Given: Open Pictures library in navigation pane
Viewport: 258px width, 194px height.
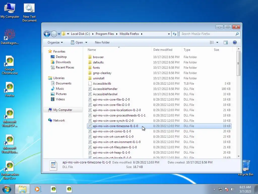Looking at the screenshot, I should click(58, 94).
